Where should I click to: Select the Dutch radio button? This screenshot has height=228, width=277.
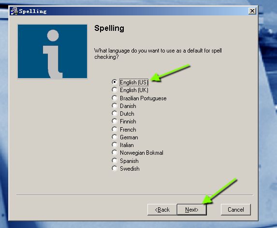(x=115, y=113)
